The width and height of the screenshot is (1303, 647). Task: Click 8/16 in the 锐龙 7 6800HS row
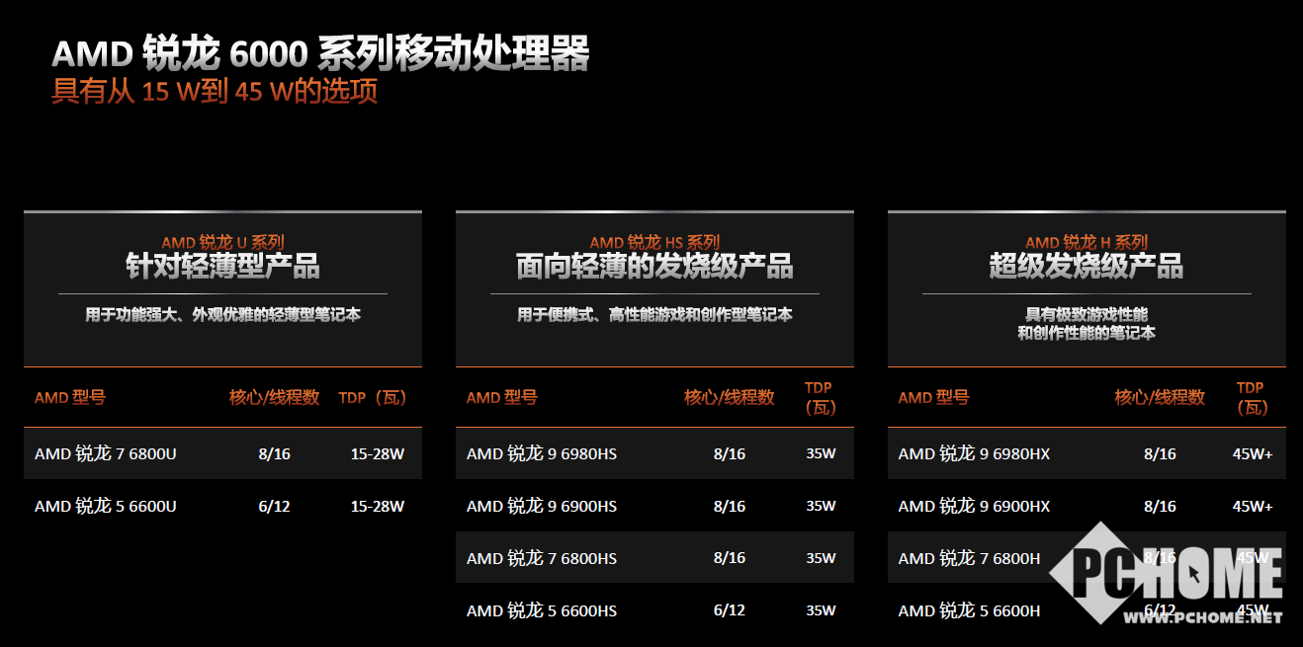[x=730, y=558]
